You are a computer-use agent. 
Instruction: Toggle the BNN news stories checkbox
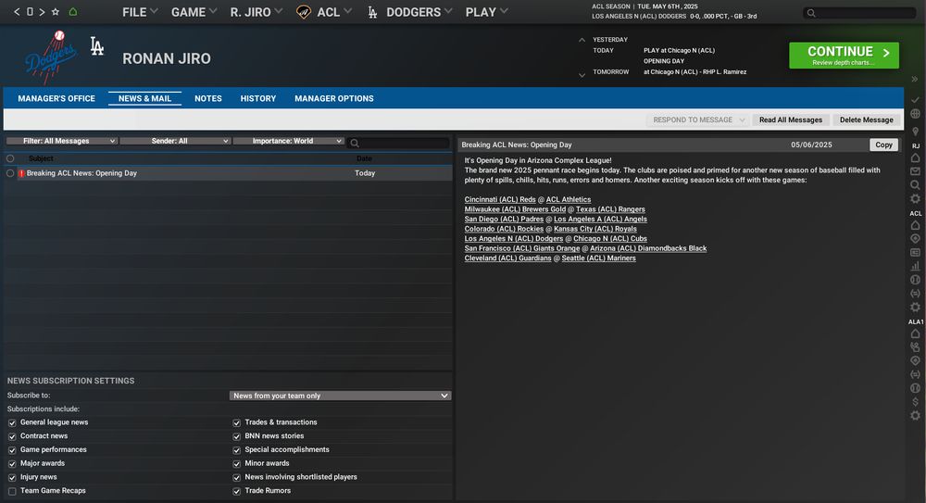tap(236, 436)
